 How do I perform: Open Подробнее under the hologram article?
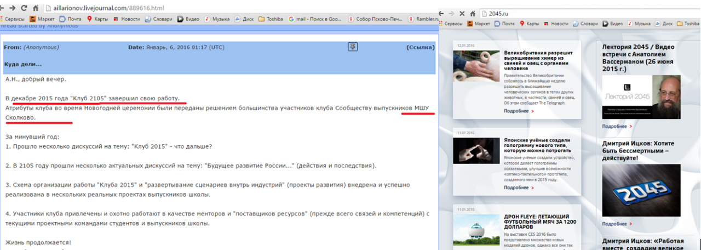[x=519, y=187]
